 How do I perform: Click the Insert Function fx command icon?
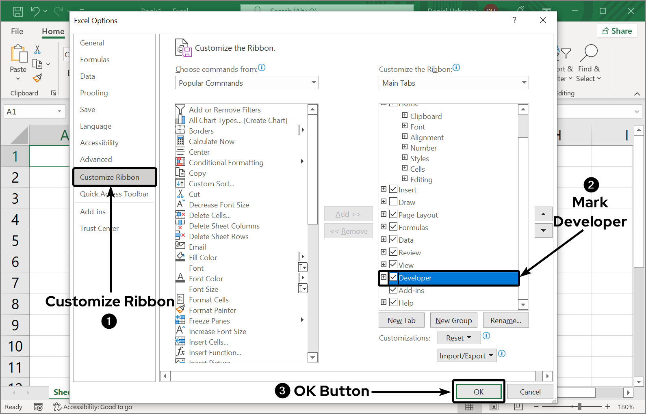(x=180, y=352)
